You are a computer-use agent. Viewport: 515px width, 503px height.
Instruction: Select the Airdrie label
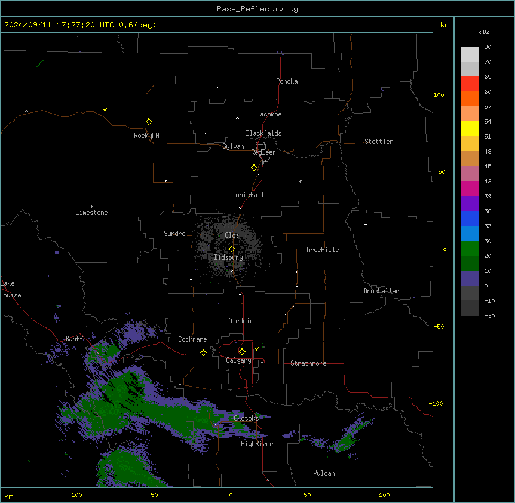[x=241, y=321]
